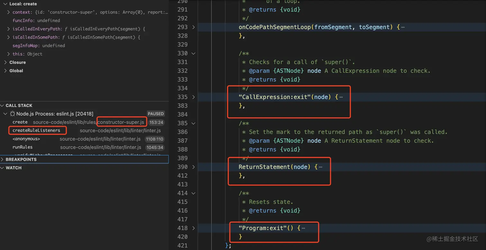Click folded ellipsis after ReturnStatement(node)
Viewport: 486px width, 250px height.
(x=320, y=167)
